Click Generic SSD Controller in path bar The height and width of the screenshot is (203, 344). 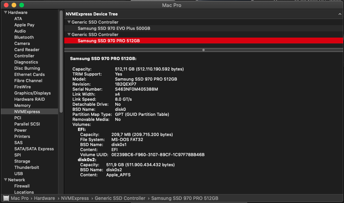[x=120, y=198]
